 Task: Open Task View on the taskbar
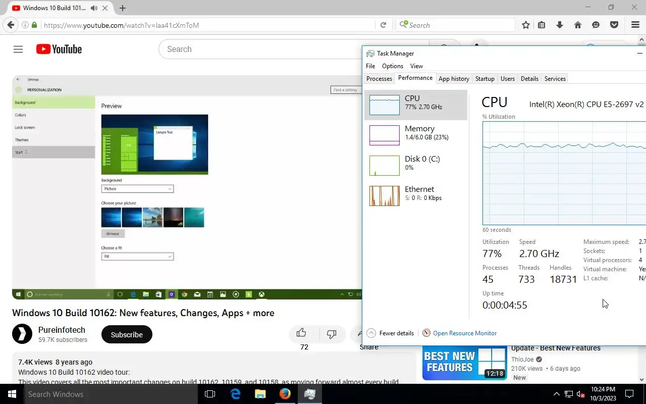[210, 394]
